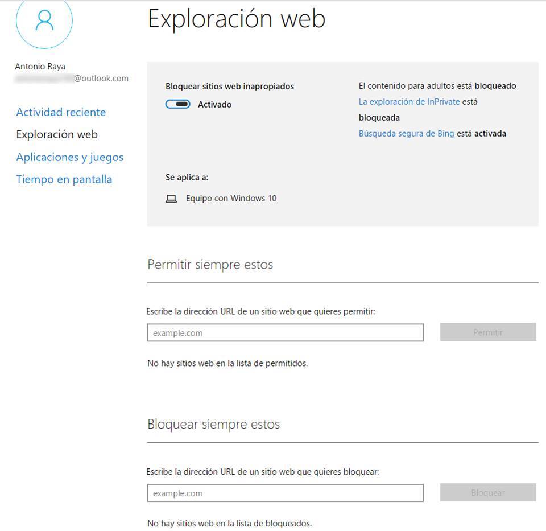The height and width of the screenshot is (531, 546).
Task: Open Actividad reciente in the sidebar
Action: pos(61,112)
